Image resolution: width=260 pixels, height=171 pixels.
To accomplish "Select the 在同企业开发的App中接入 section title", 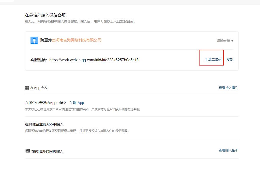I will pos(46,103).
